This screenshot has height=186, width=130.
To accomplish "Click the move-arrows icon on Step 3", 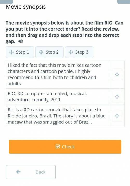I will [71, 52].
